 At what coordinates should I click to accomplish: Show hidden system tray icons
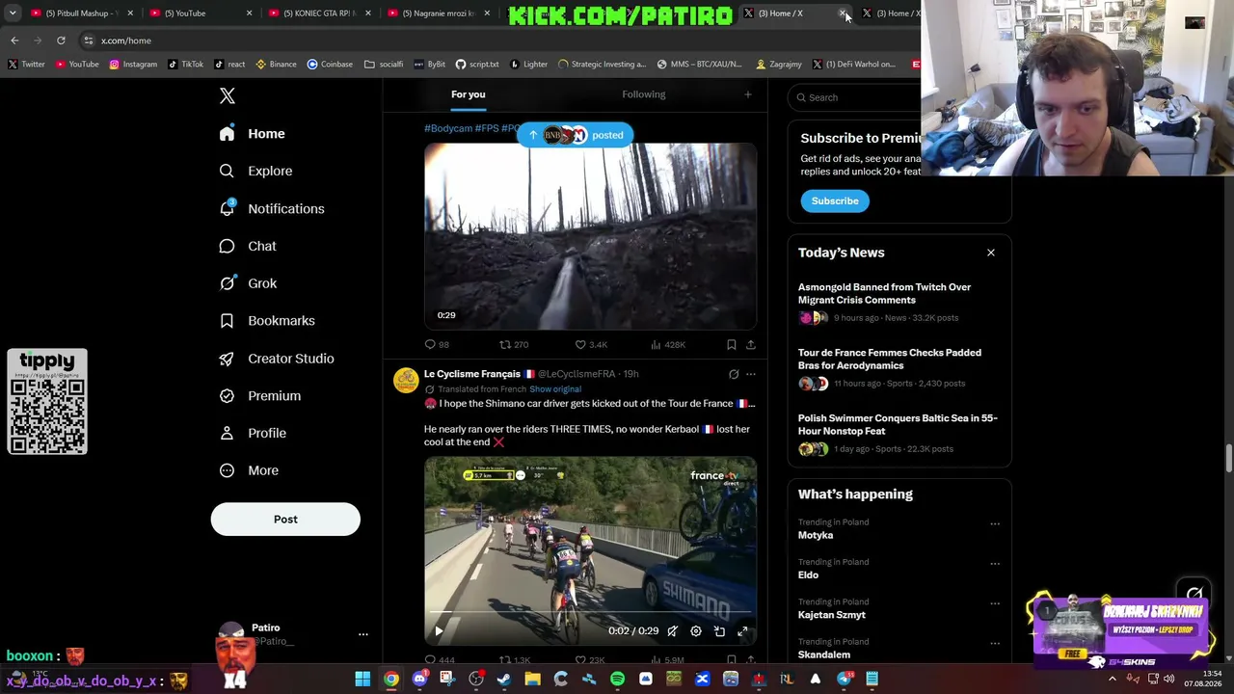(1112, 680)
